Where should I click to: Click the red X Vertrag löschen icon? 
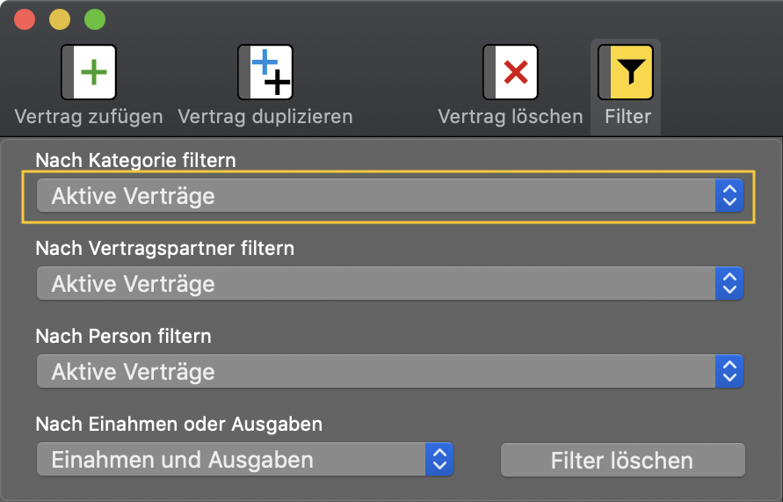(x=511, y=72)
